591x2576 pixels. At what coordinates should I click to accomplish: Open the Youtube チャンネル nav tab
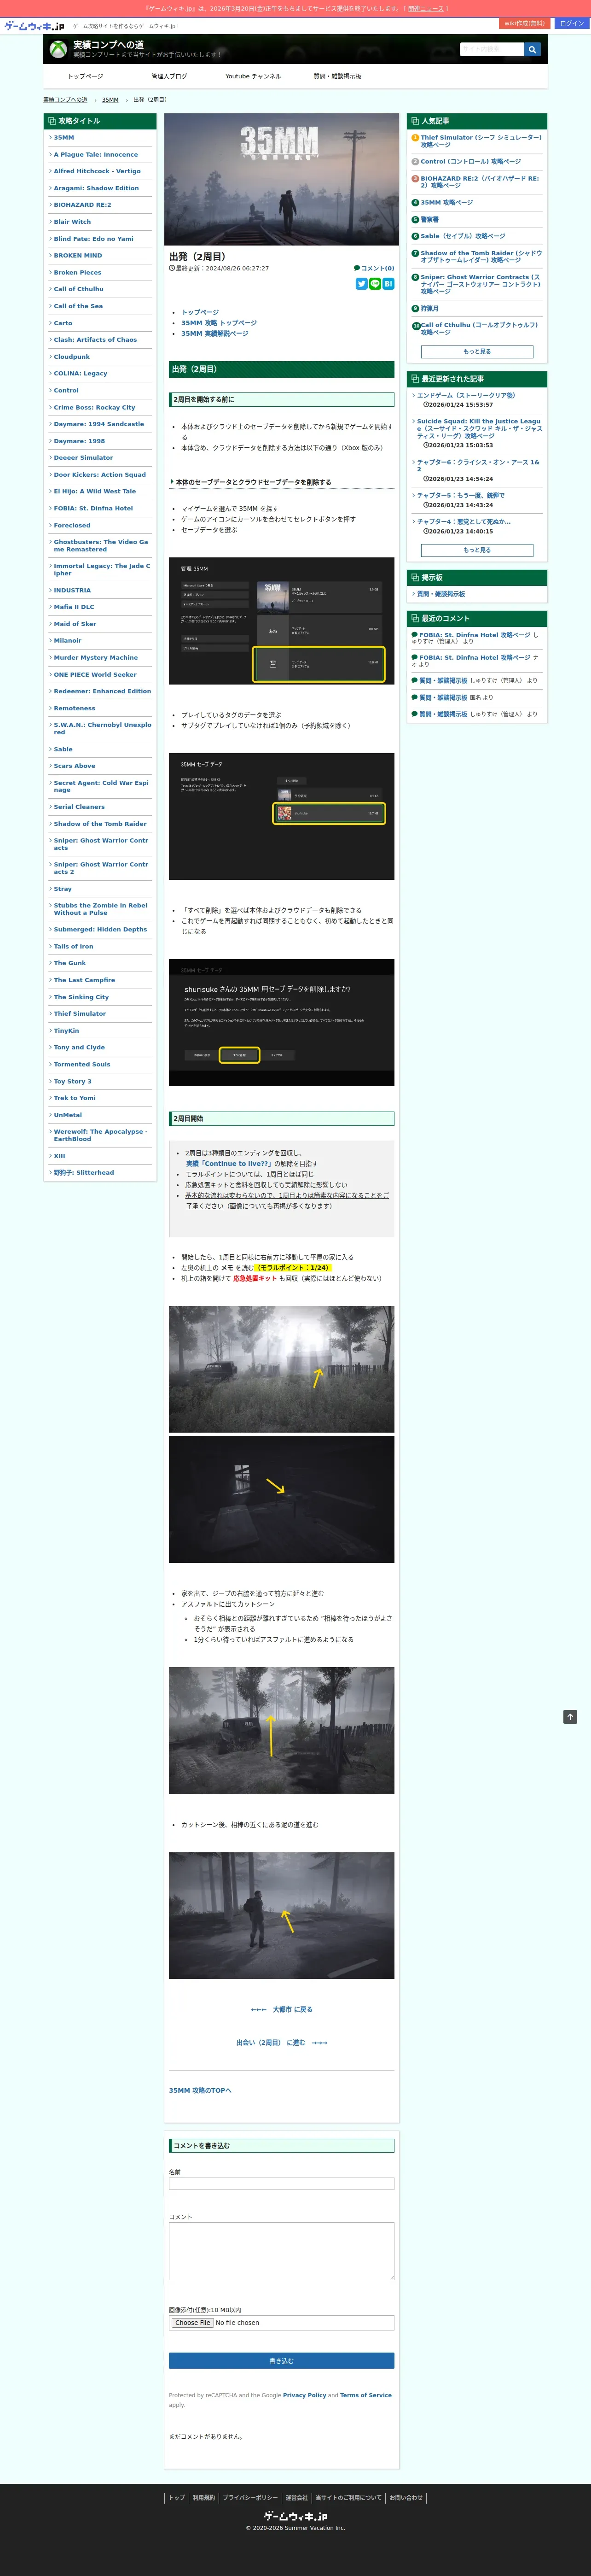coord(253,76)
